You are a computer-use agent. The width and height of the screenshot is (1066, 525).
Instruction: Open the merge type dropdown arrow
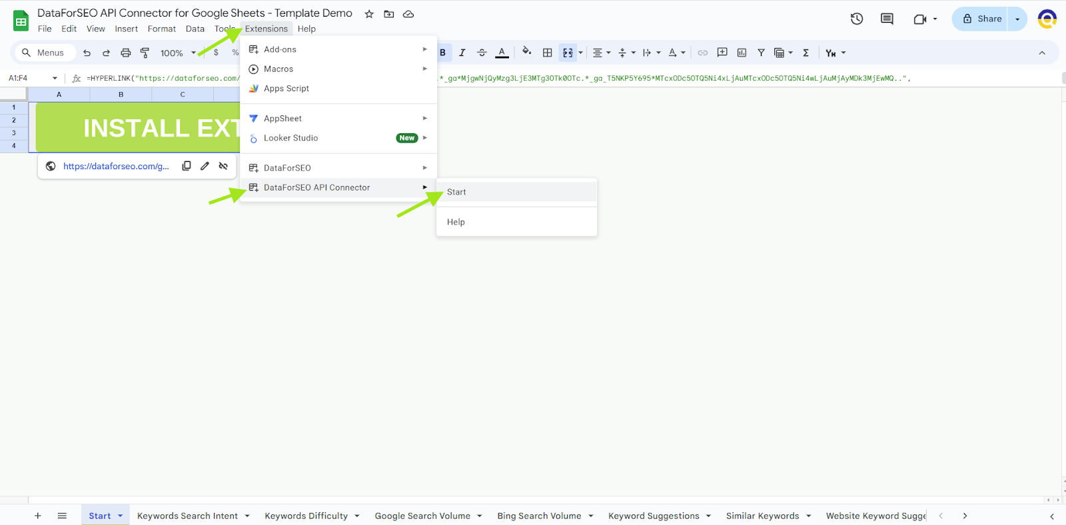click(x=580, y=53)
